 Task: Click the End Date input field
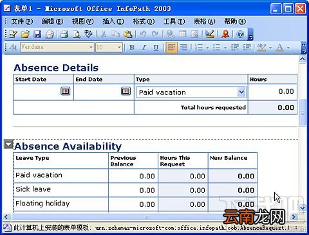(104, 92)
